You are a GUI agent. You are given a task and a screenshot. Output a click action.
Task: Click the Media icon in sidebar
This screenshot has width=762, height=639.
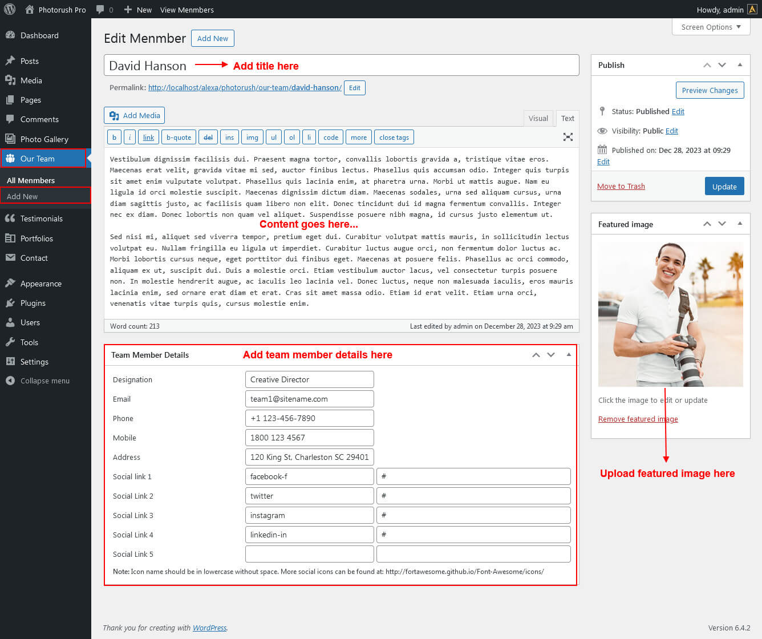point(10,80)
